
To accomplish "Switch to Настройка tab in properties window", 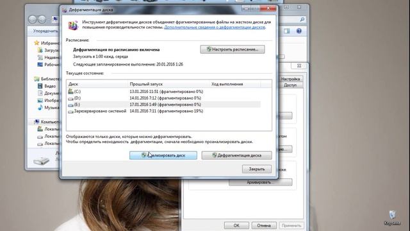I will click(x=290, y=79).
